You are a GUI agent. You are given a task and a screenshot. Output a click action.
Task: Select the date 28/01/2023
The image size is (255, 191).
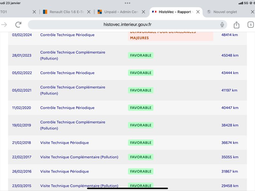pos(22,55)
